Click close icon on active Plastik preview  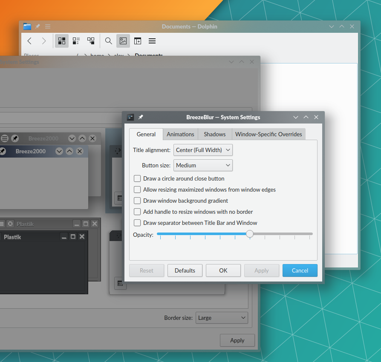(x=82, y=237)
